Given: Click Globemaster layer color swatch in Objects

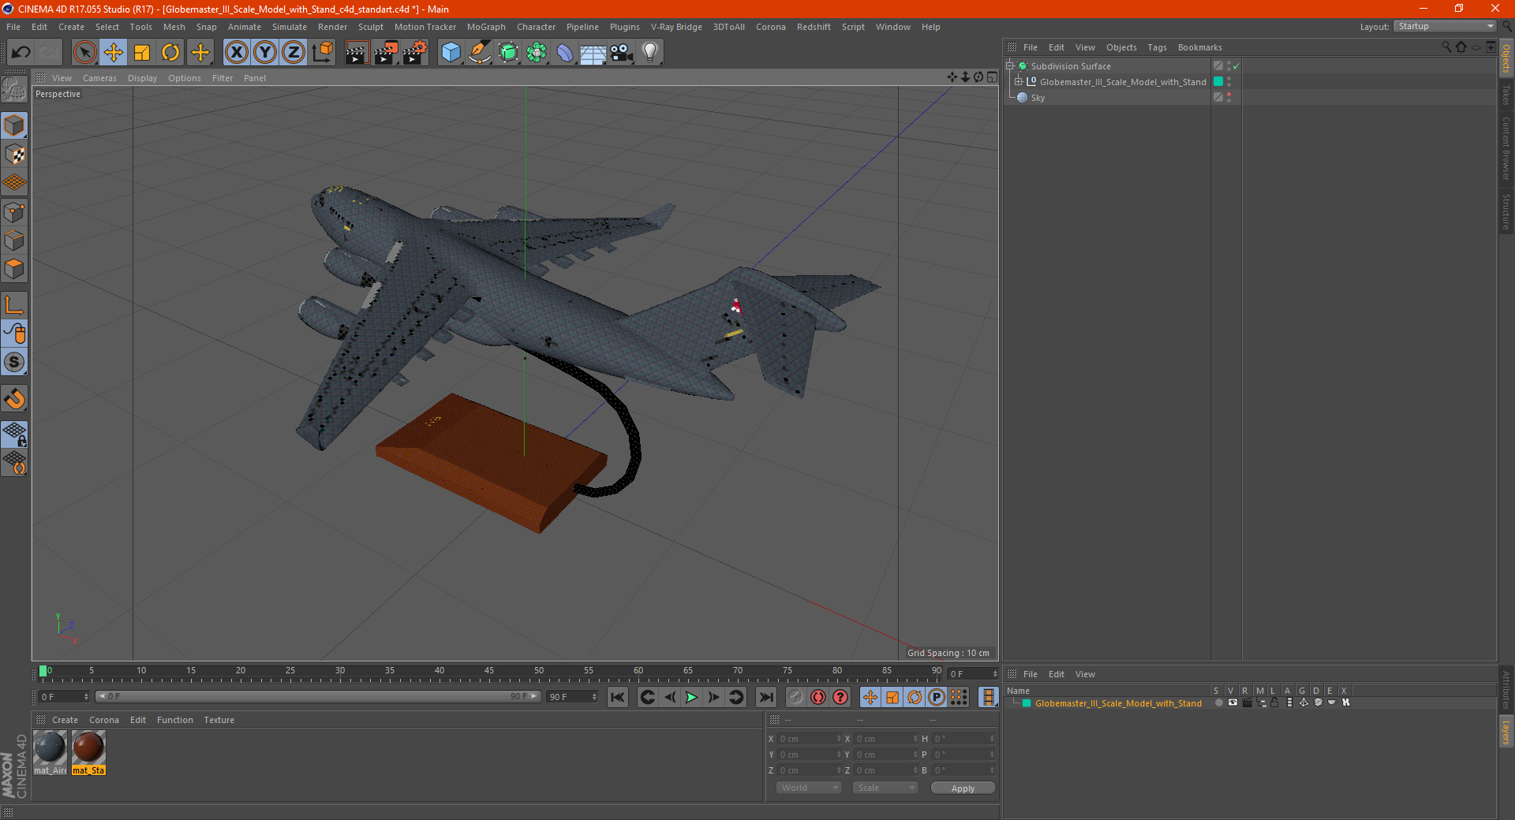Looking at the screenshot, I should [x=1218, y=82].
